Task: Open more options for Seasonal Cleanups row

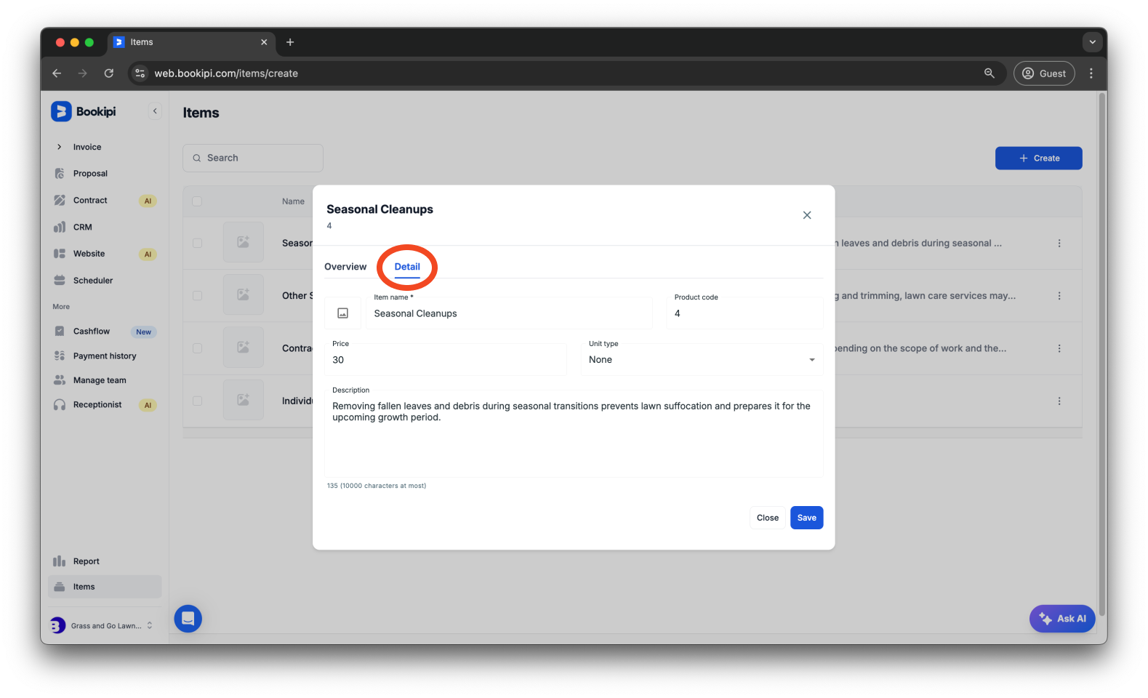Action: point(1059,244)
